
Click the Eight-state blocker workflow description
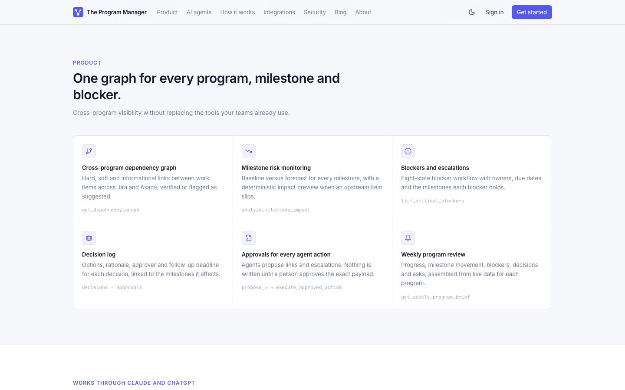click(471, 183)
